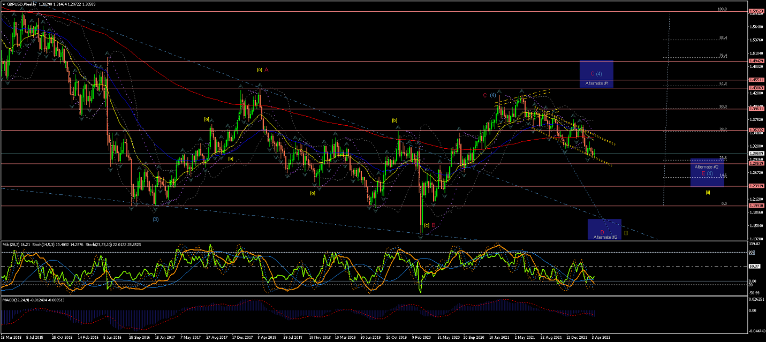766x342 pixels.
Task: Click the blue (3) wave label
Action: click(x=155, y=219)
